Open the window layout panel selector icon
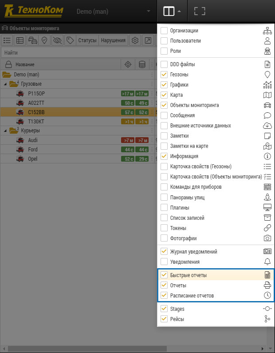This screenshot has height=353, width=275. point(172,11)
